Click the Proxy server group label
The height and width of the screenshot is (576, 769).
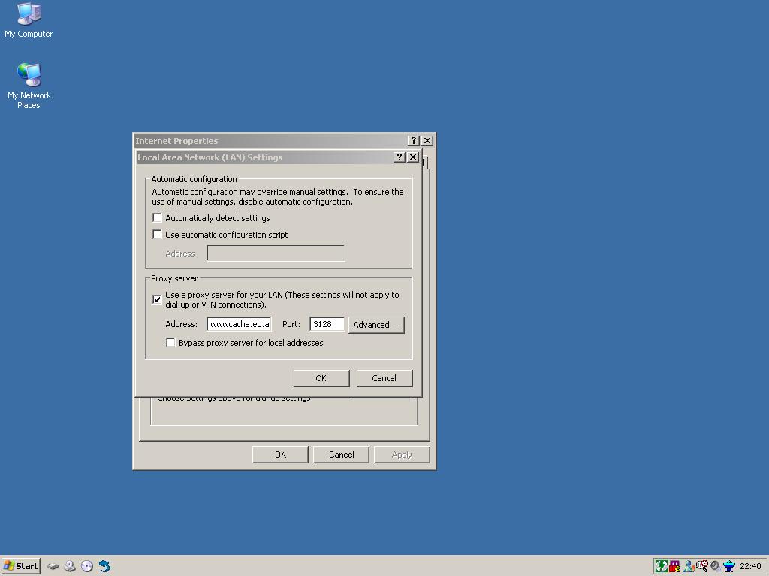point(174,278)
